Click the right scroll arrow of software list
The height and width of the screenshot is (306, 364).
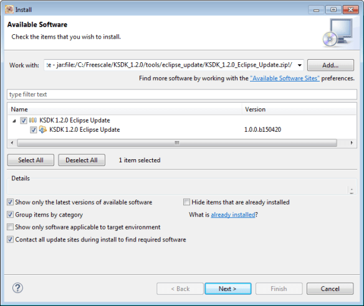click(352, 142)
